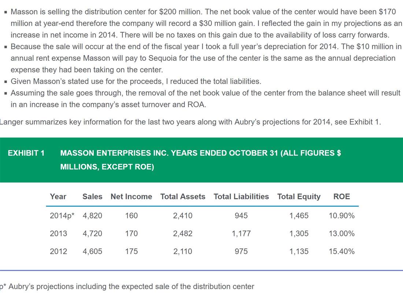Click the Masson Enterprises exhibit title
The image size is (403, 296).
200,160
